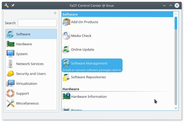This screenshot has height=123, width=185.
Task: Click the Software section header
Action: pyautogui.click(x=117, y=14)
